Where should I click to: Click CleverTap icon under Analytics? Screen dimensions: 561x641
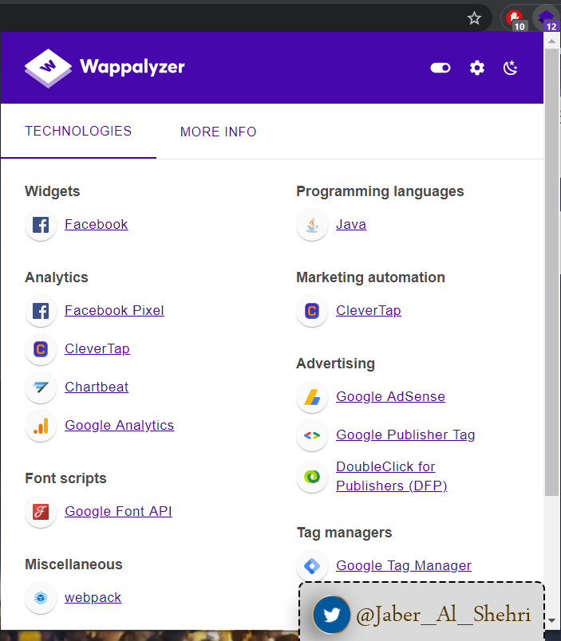pyautogui.click(x=41, y=349)
